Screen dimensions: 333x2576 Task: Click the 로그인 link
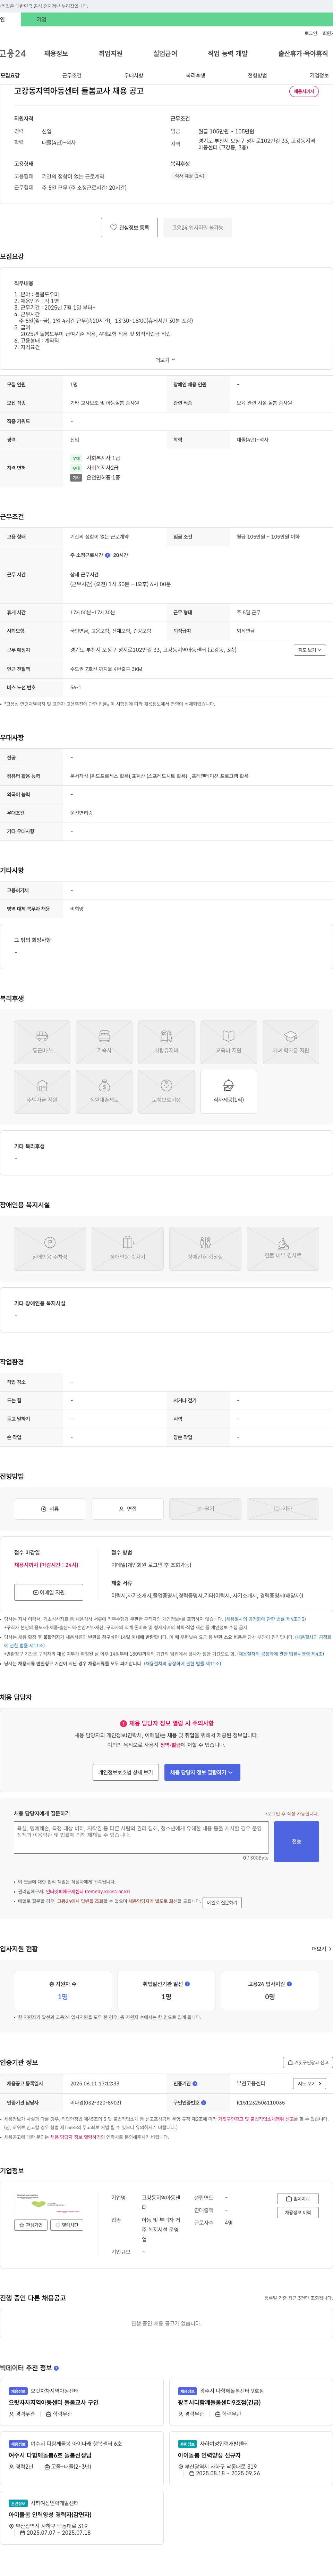[311, 33]
